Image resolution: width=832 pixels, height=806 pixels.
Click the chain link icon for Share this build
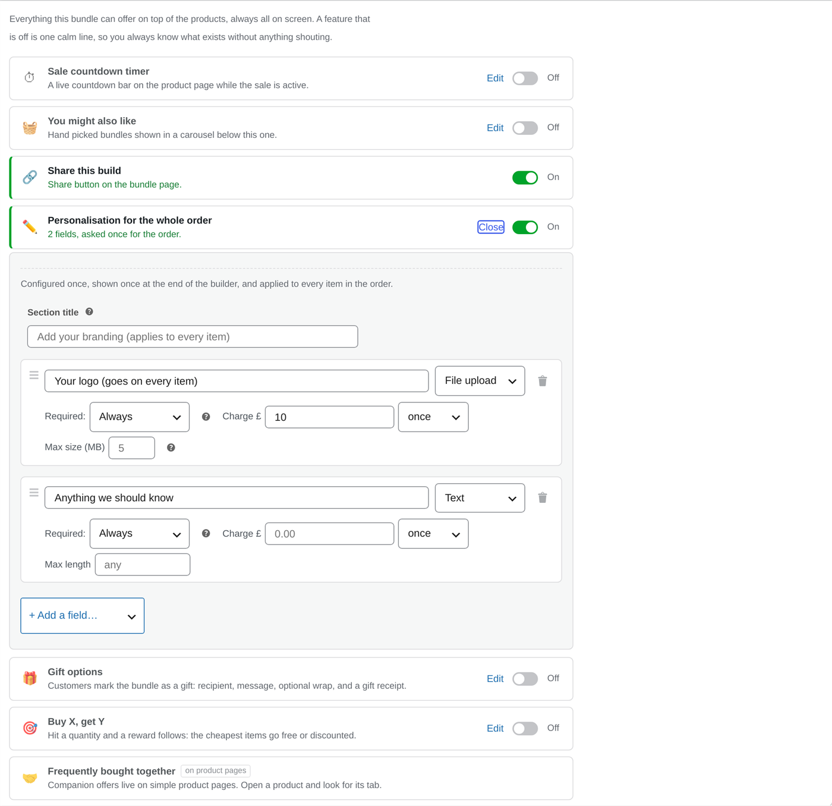[30, 177]
